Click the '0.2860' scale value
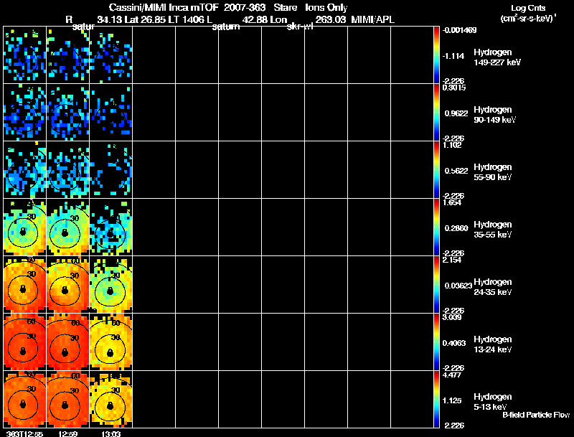Viewport: 574px width, 437px height. pyautogui.click(x=456, y=228)
